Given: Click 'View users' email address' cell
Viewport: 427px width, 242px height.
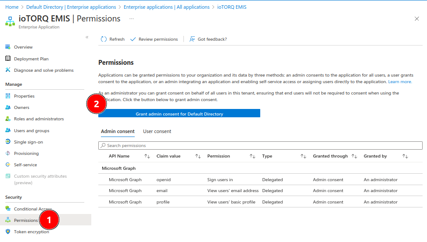Looking at the screenshot, I should click(x=233, y=191).
